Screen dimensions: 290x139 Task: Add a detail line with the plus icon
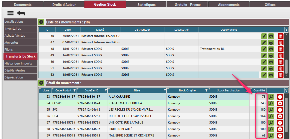pos(41,83)
